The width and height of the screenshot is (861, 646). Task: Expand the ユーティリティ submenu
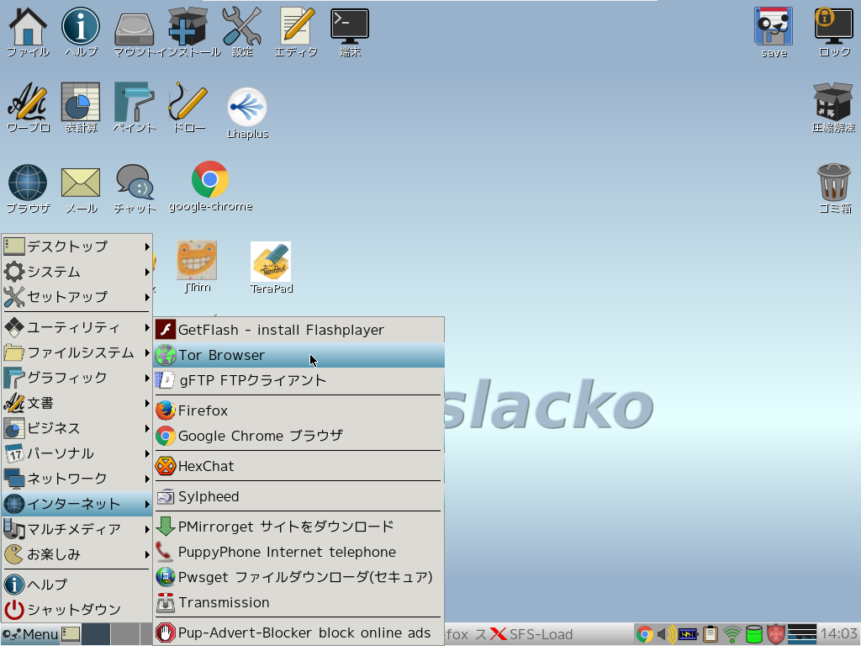[77, 327]
